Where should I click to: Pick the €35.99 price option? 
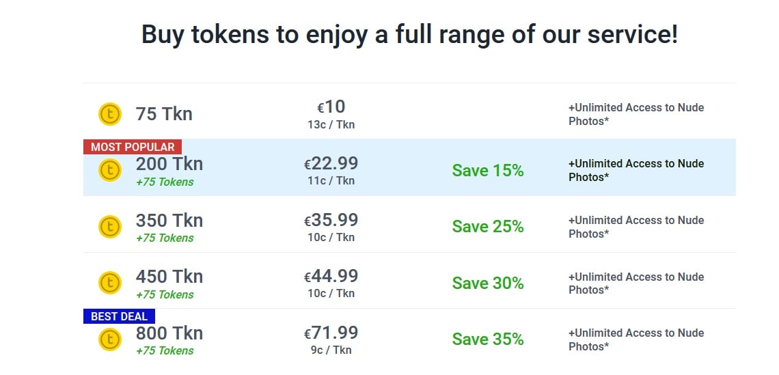[331, 220]
